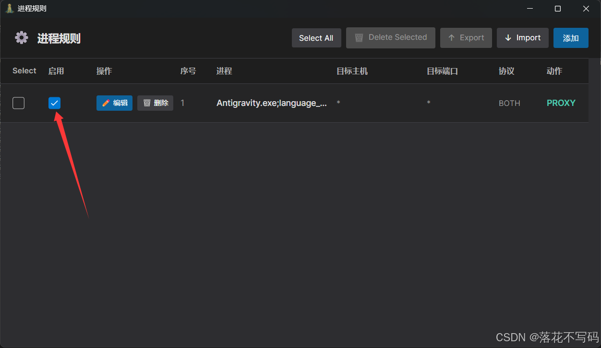Click the 操作 column header
The image size is (601, 348).
[104, 71]
